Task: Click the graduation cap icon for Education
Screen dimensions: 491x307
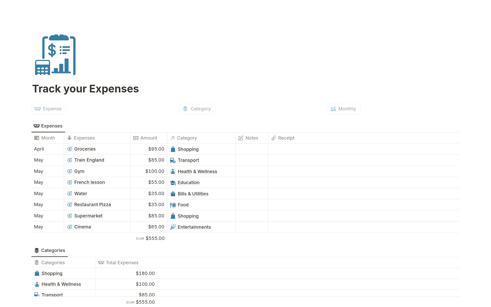Action: pos(173,183)
